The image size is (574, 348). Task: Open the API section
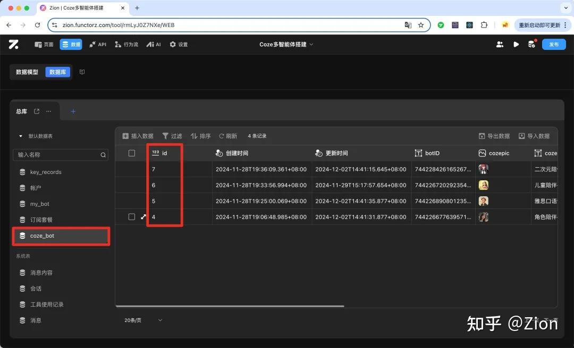98,45
